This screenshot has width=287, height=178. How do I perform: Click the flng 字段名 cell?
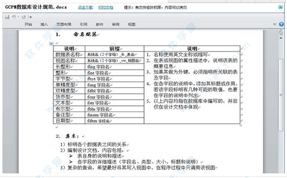point(115,67)
